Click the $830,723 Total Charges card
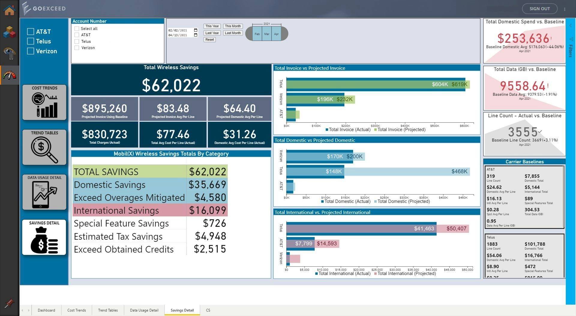Screen dimensions: 576x316 tap(104, 134)
